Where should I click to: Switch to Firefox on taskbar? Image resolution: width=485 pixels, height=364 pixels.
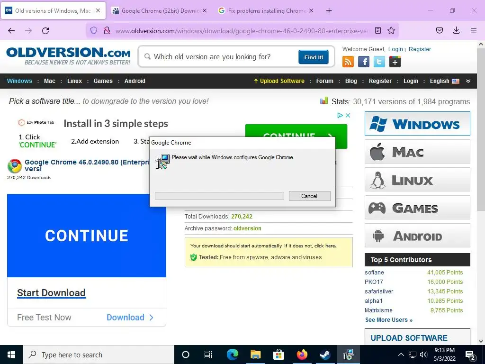click(x=302, y=355)
